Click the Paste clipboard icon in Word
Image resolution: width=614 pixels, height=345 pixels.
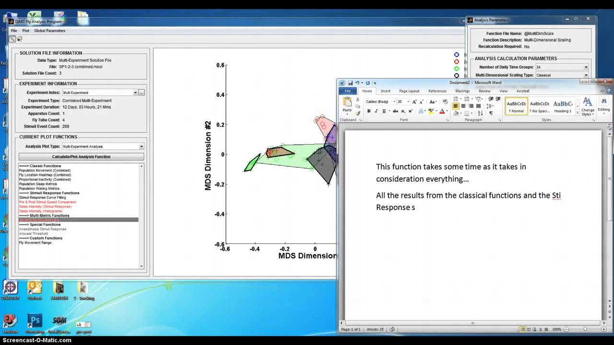pyautogui.click(x=347, y=101)
